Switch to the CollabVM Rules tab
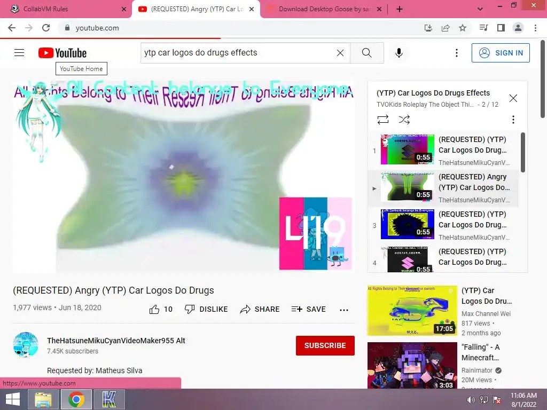547x410 pixels. [x=45, y=9]
